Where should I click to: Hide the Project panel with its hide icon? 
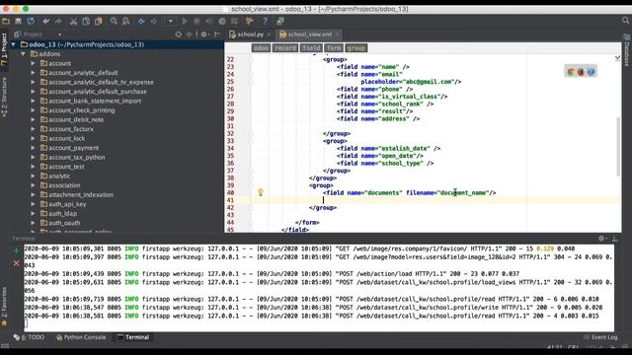click(217, 35)
